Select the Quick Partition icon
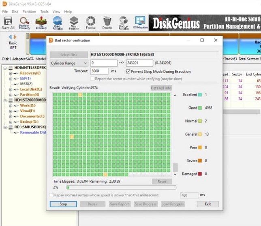261x226 pixels. [x=58, y=23]
